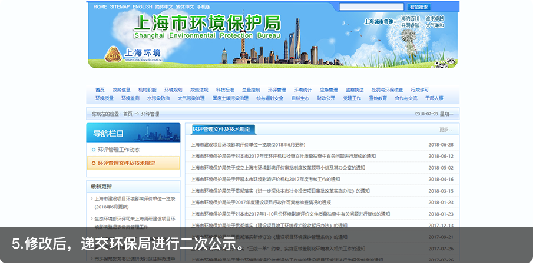Screen dimensions: 536x265
Task: Open the 机构职能 navigation item
Action: [147, 90]
